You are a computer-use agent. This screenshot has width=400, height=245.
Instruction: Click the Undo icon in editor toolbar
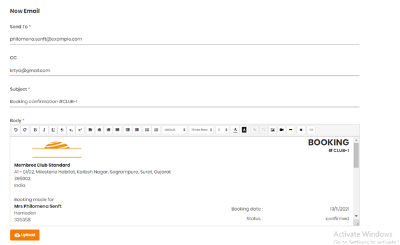[x=16, y=130]
